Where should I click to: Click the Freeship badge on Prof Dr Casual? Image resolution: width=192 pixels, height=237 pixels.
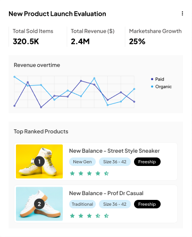[x=147, y=204]
